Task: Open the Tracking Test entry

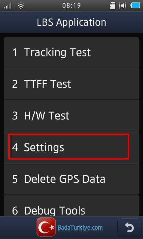Action: coord(71,52)
